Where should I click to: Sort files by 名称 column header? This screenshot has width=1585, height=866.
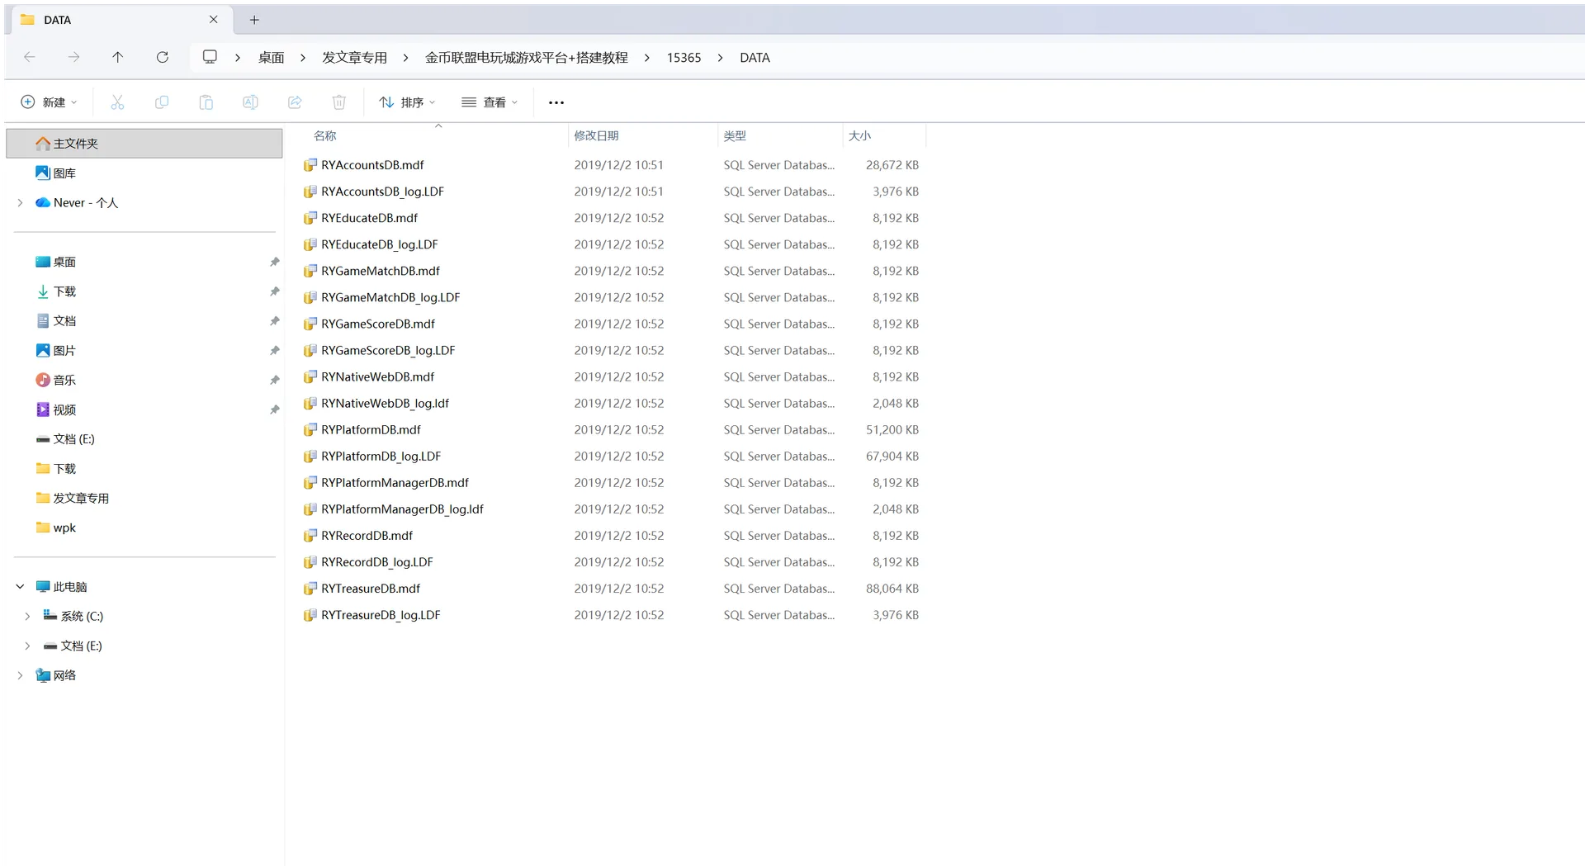tap(325, 135)
